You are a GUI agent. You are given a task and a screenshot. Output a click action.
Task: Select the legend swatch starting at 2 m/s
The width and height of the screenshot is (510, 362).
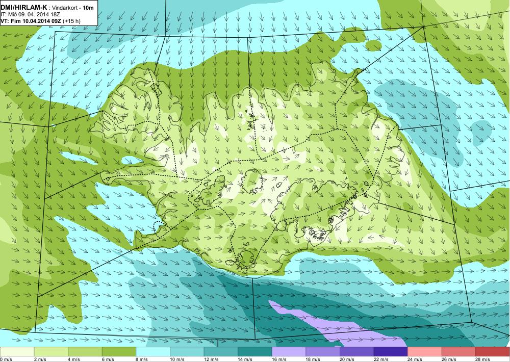[50, 352]
